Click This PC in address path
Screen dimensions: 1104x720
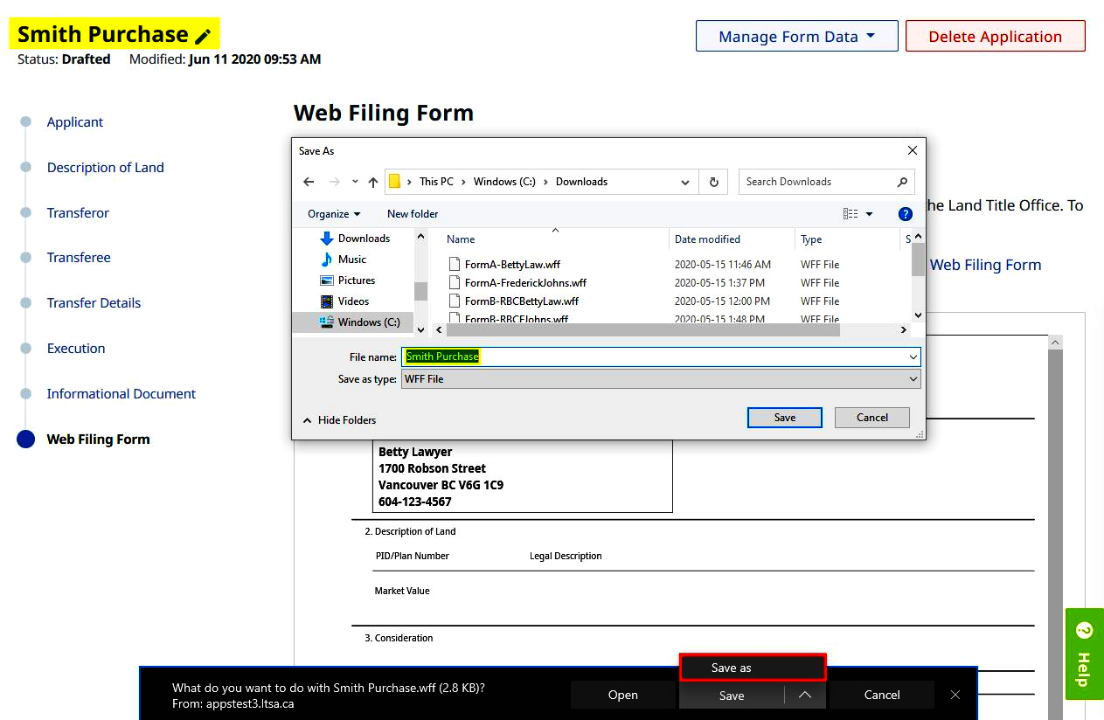click(436, 182)
